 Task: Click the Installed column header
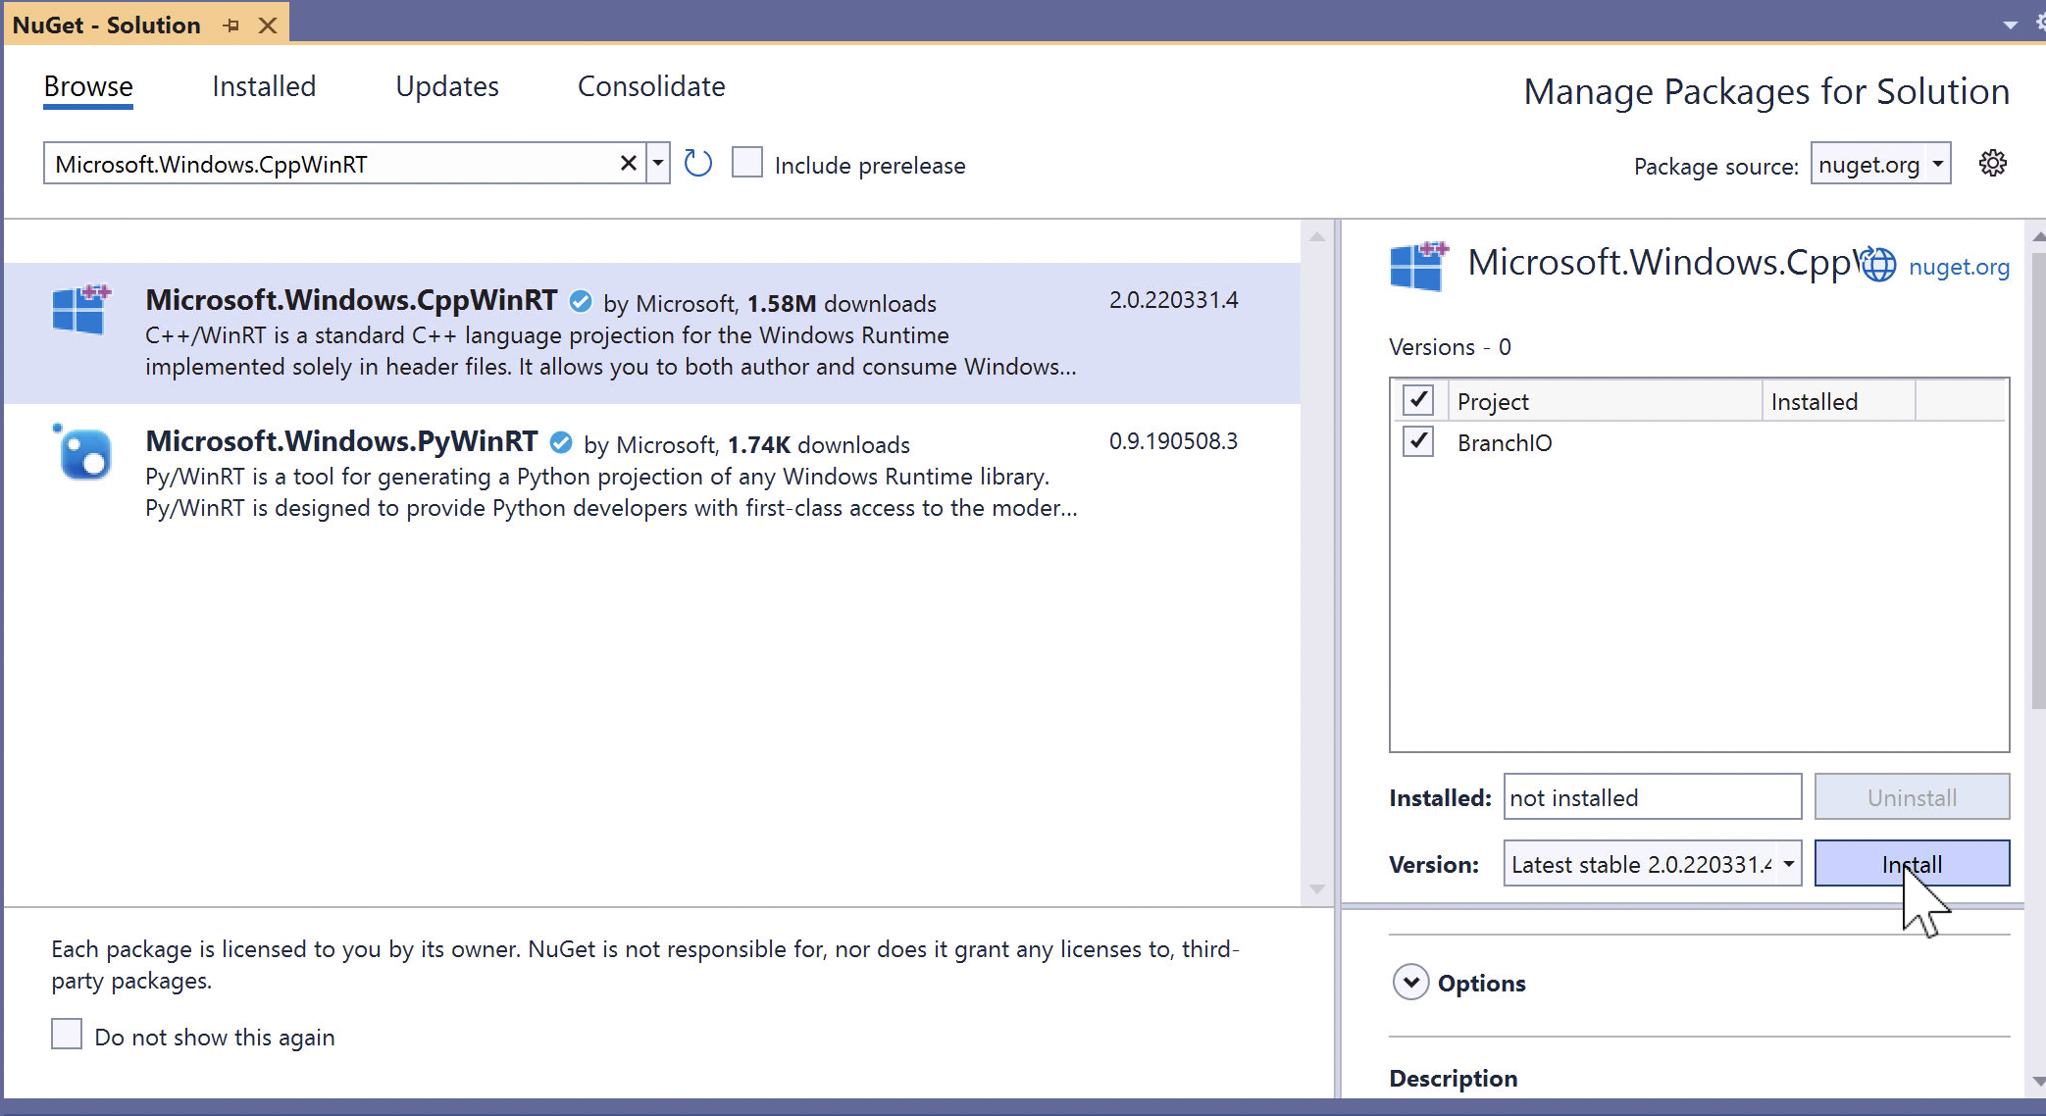coord(1838,400)
